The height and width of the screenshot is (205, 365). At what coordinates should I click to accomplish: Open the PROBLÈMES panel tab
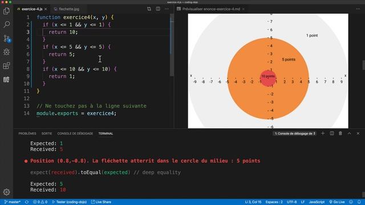coord(27,133)
